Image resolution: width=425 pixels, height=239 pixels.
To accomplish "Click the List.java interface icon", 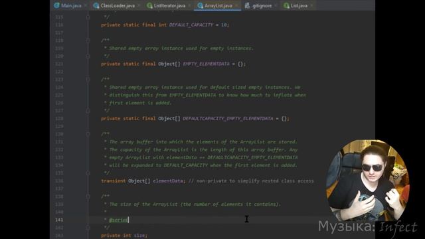I will coord(286,5).
